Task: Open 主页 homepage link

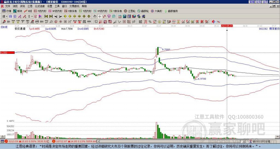Action: [265, 2]
